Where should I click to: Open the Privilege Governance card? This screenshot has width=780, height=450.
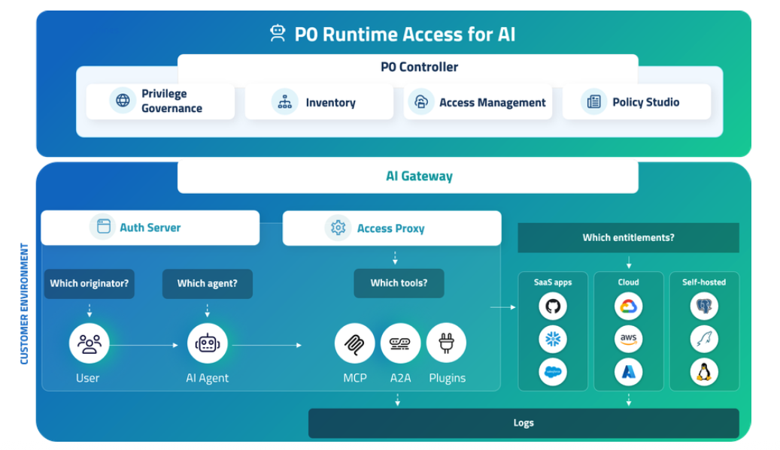[160, 101]
